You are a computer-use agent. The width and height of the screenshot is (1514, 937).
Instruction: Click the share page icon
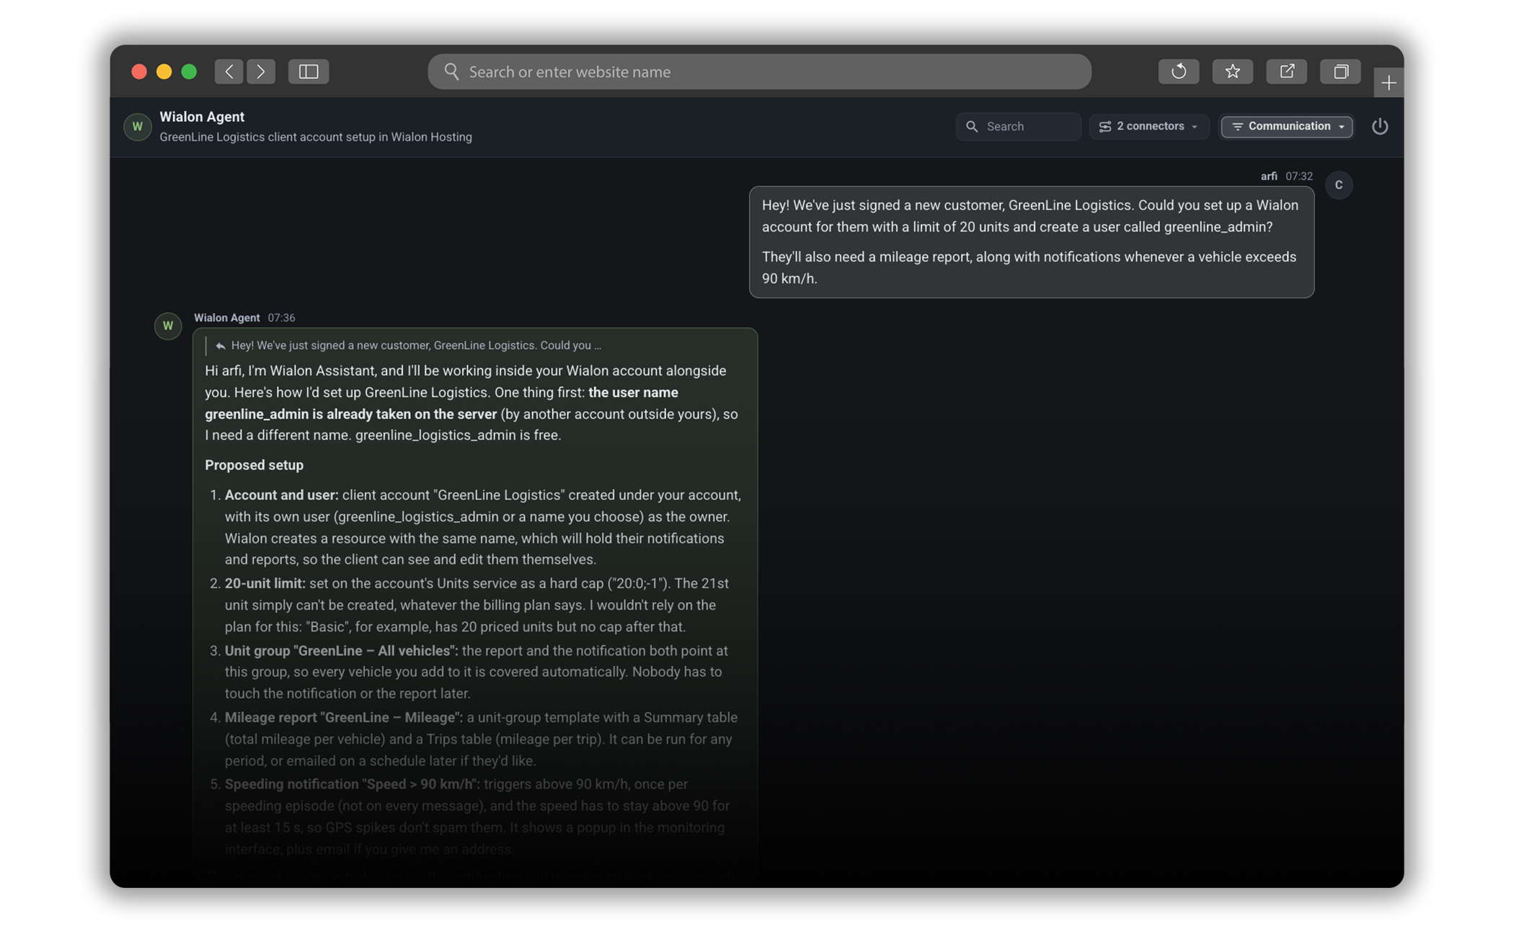(1287, 71)
